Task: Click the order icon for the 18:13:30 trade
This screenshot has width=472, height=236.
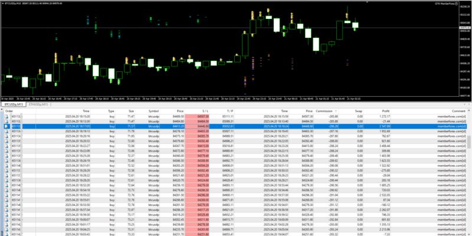Action: pos(7,121)
